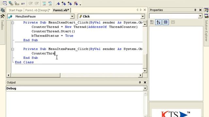Click the 'CounterThread.Start()' code line
The width and height of the screenshot is (209, 117).
click(x=53, y=31)
